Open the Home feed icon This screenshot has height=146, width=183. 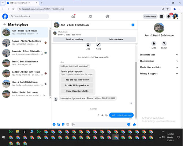pyautogui.click(x=73, y=16)
